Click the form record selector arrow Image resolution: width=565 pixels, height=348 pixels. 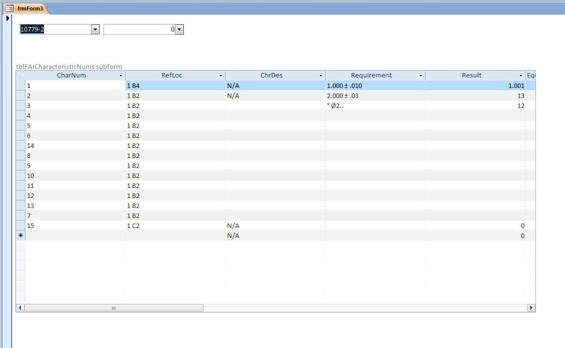click(x=7, y=18)
